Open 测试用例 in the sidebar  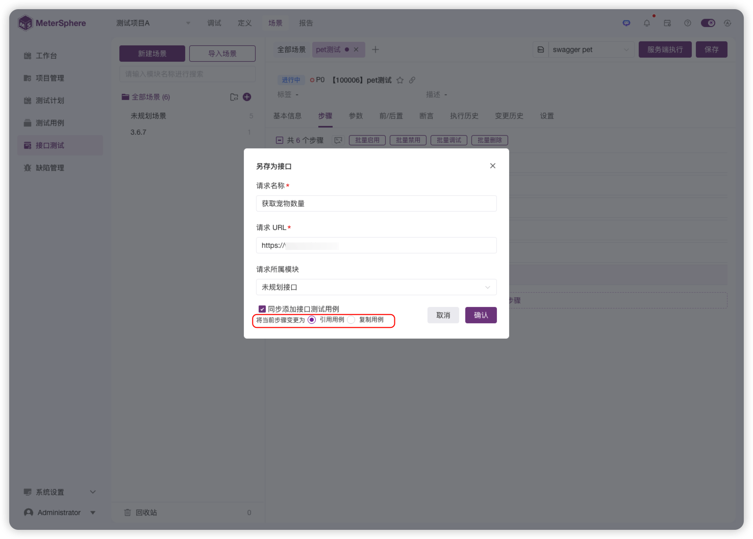coord(60,123)
